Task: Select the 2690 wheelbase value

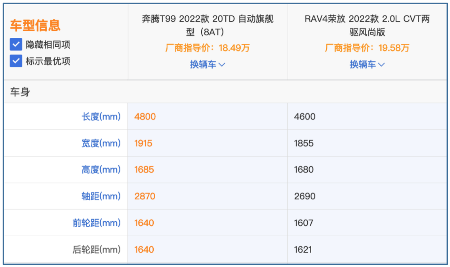Action: coord(305,196)
